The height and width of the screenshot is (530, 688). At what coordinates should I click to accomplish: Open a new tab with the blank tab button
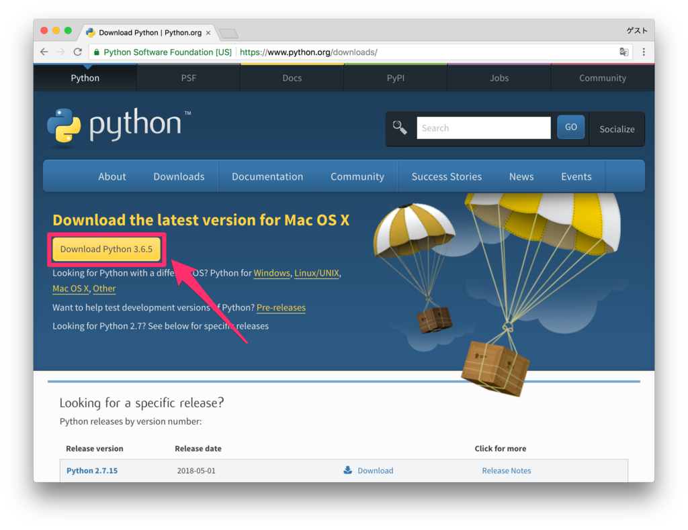tap(228, 34)
